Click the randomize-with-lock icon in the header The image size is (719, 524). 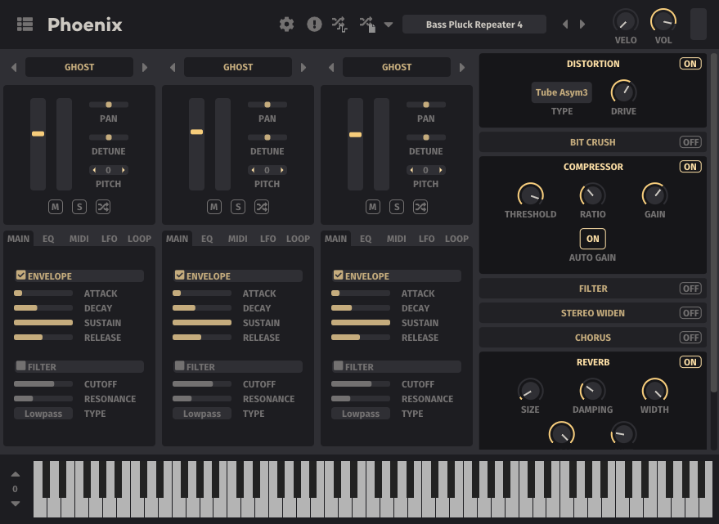pos(367,25)
